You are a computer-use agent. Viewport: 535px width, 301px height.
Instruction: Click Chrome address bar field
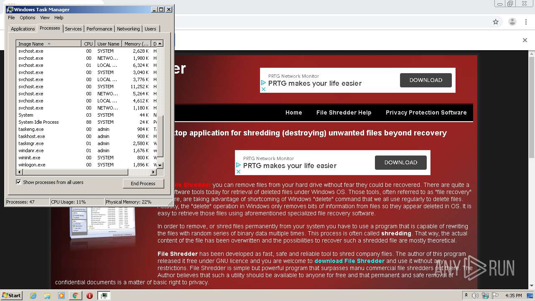[330, 22]
